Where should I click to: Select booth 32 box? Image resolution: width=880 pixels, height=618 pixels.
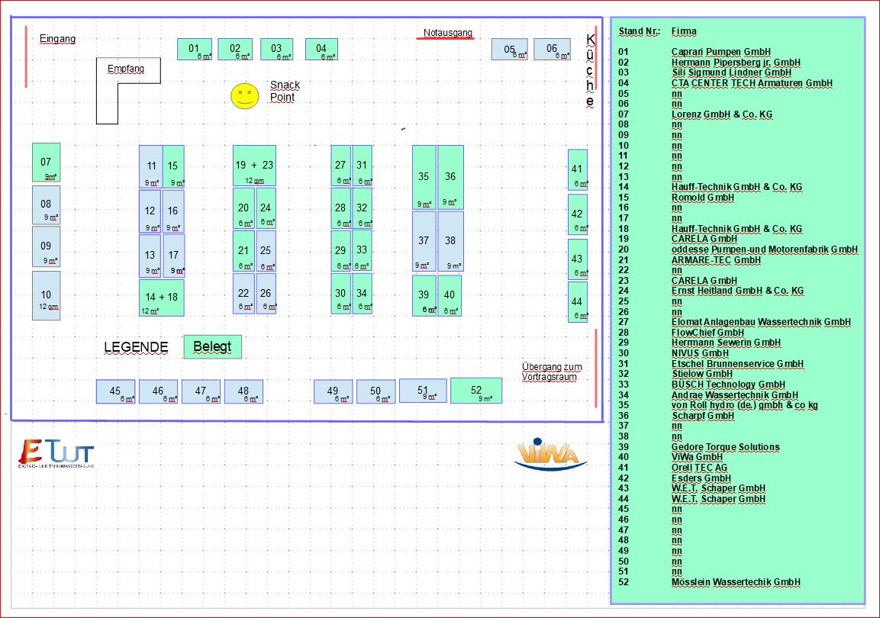click(x=362, y=208)
